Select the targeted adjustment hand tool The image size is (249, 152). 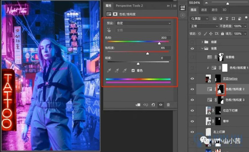tap(109, 30)
